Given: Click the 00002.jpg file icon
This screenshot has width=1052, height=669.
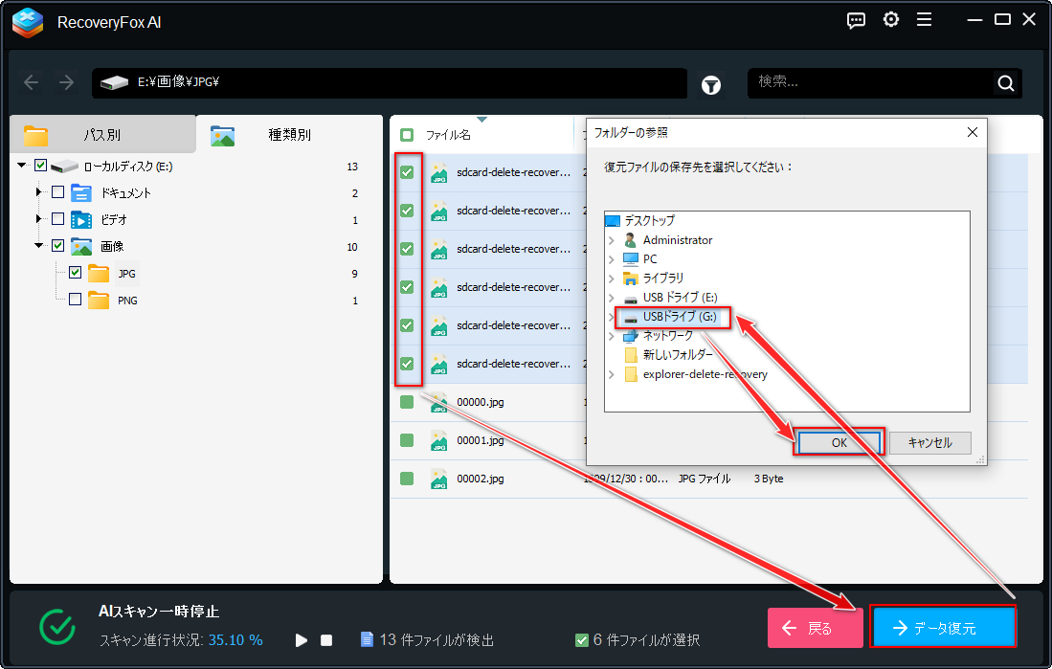Looking at the screenshot, I should click(x=438, y=479).
